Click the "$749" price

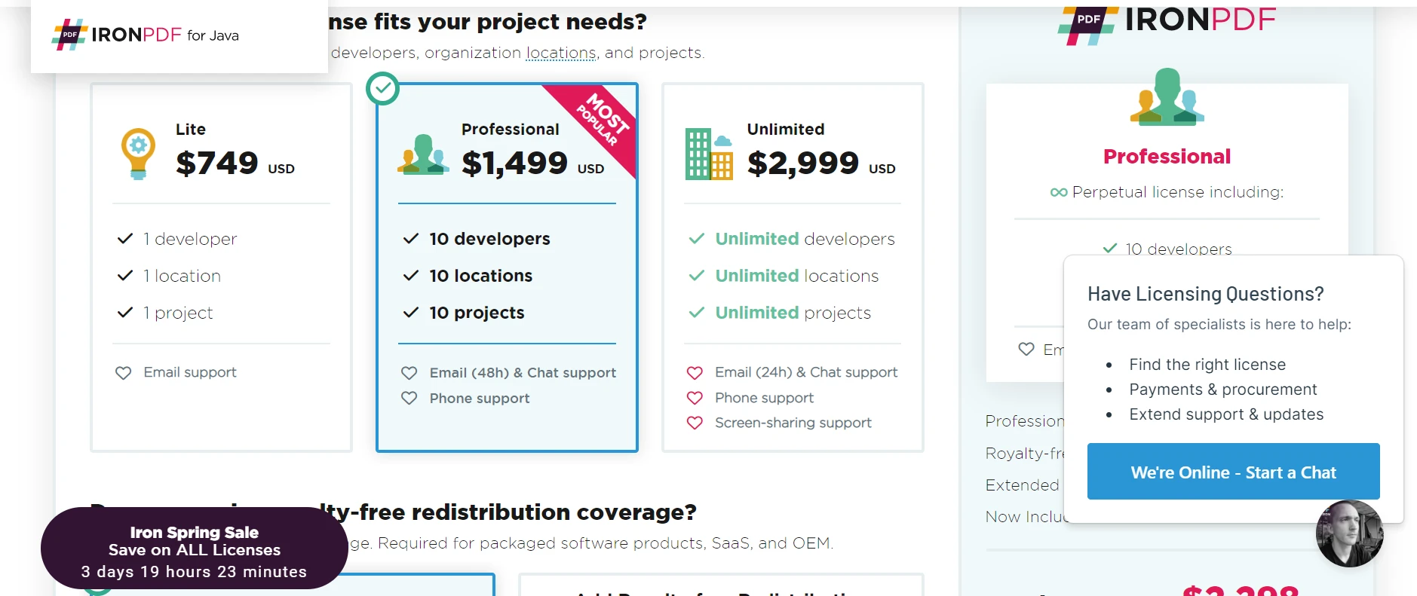click(217, 163)
